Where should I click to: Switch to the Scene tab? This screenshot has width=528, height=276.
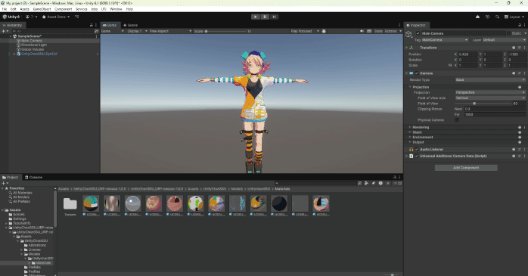tap(130, 25)
